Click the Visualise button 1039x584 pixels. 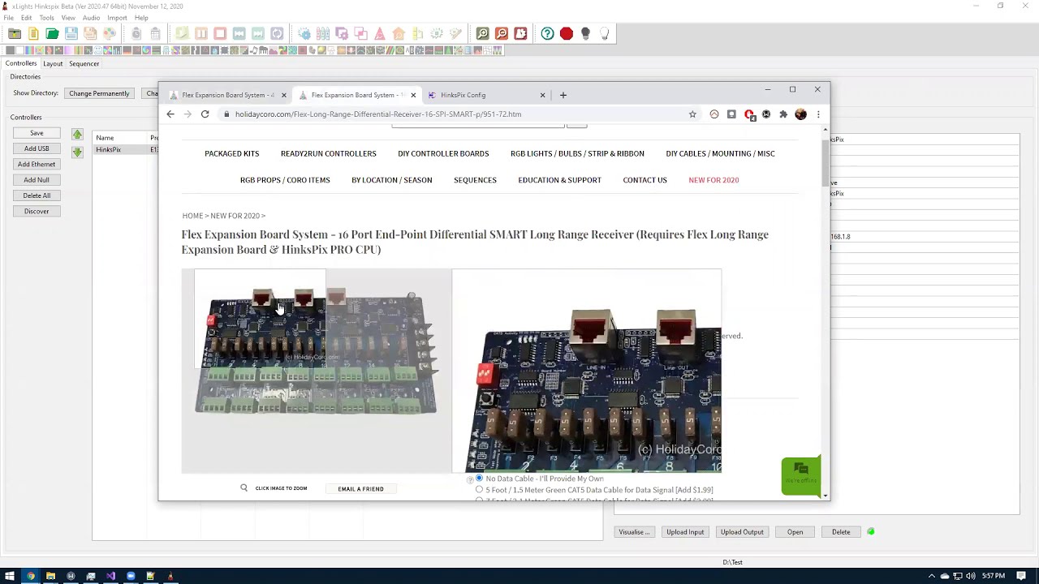(x=633, y=532)
